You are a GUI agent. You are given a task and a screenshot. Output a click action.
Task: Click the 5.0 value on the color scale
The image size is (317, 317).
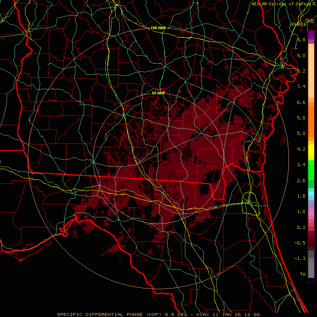point(301,133)
